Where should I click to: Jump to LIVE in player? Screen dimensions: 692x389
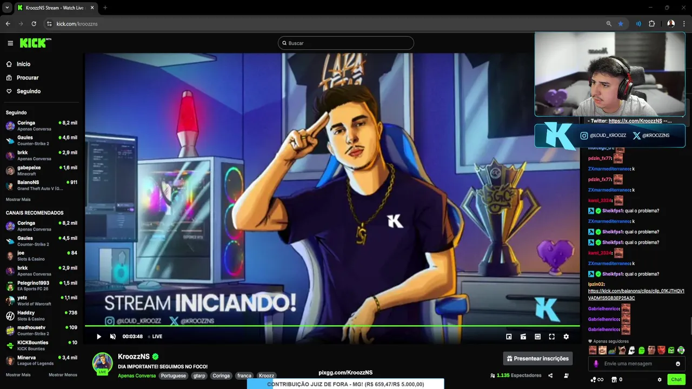[155, 337]
